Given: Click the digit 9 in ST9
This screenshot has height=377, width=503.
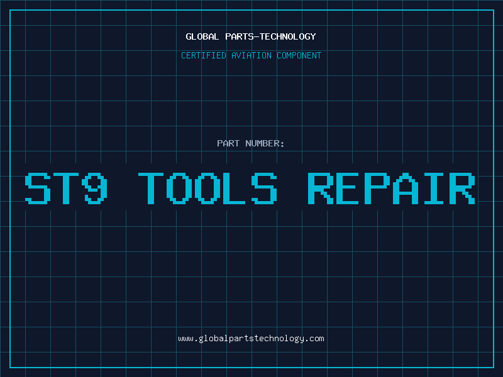Looking at the screenshot, I should pos(95,188).
